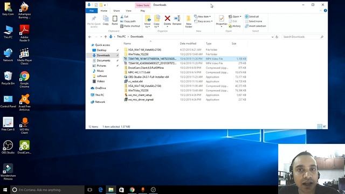Click Select none in ribbon
Image resolution: width=345 pixels, height=194 pixels.
click(x=253, y=22)
